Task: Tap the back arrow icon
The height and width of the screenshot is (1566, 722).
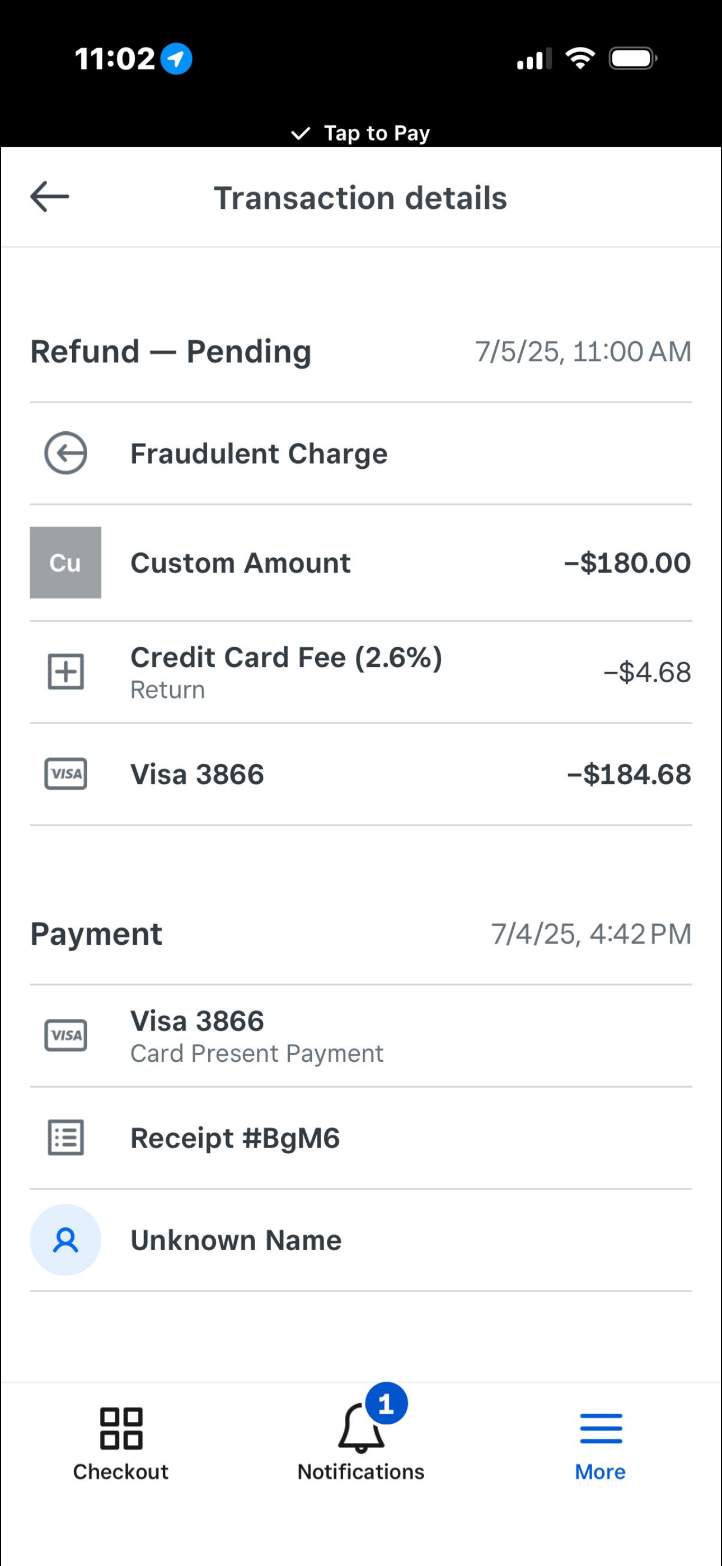Action: point(50,197)
